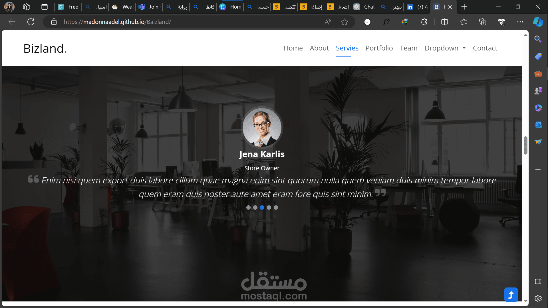Click the blue scroll-to-top arrow button
This screenshot has height=308, width=548.
click(511, 295)
